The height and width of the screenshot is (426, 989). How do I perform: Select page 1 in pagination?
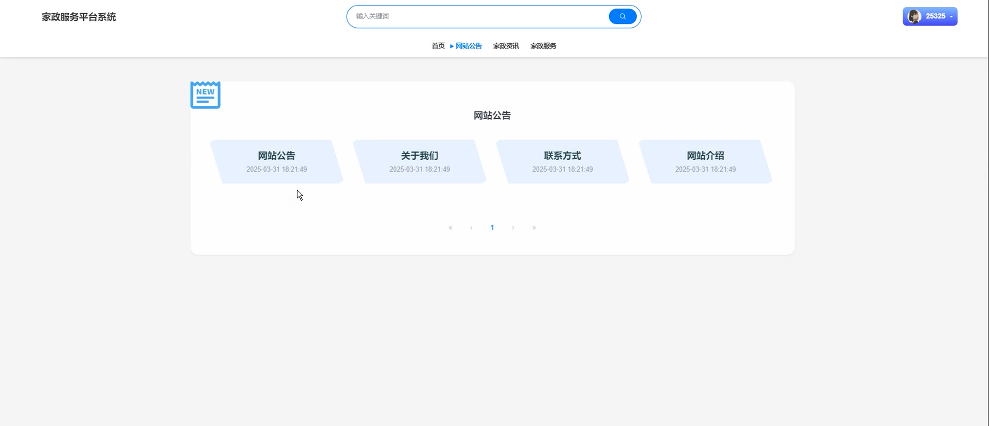492,228
